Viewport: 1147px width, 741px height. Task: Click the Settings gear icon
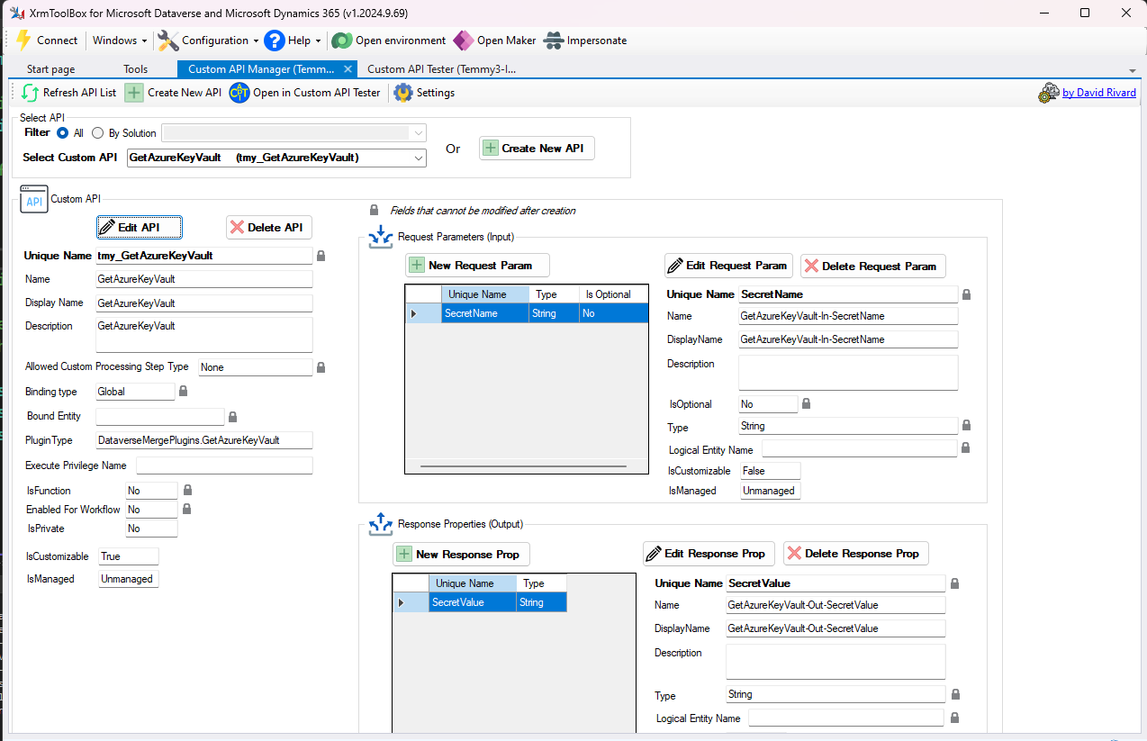402,93
